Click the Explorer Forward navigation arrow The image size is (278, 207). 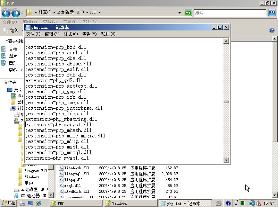point(16,13)
